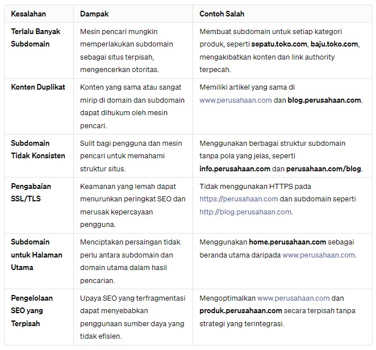Click the bold info.perusahaan.com text
376x350 pixels.
click(235, 168)
